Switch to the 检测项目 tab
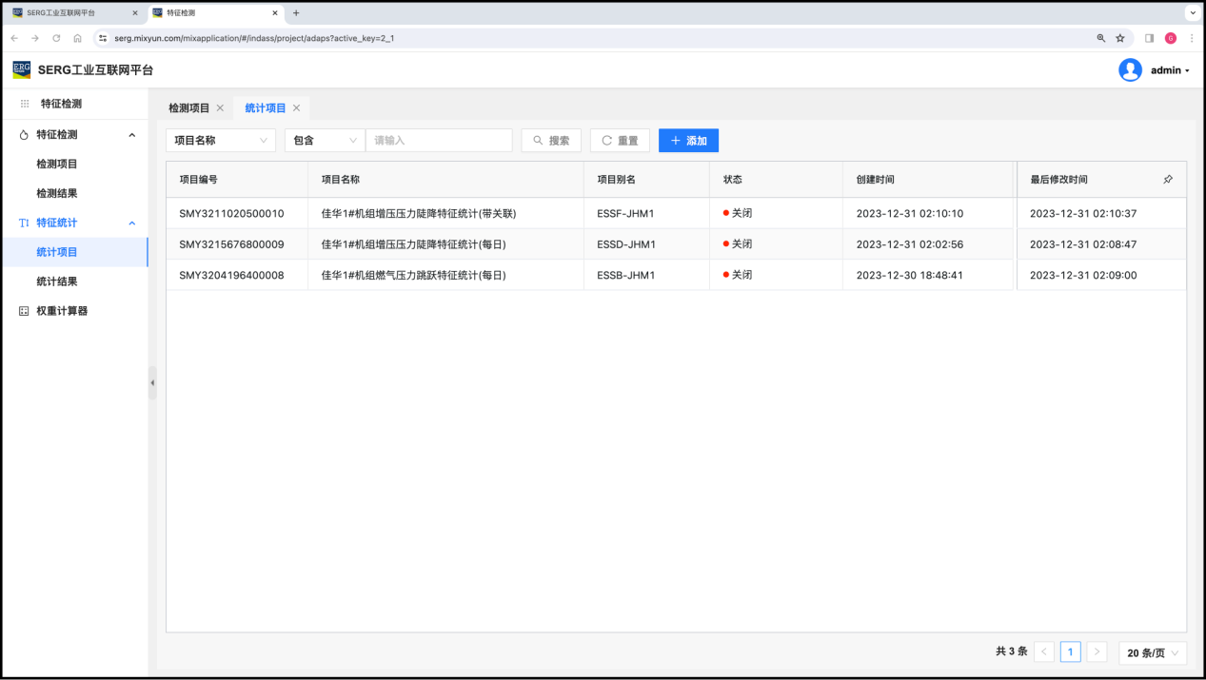1206x680 pixels. (188, 108)
